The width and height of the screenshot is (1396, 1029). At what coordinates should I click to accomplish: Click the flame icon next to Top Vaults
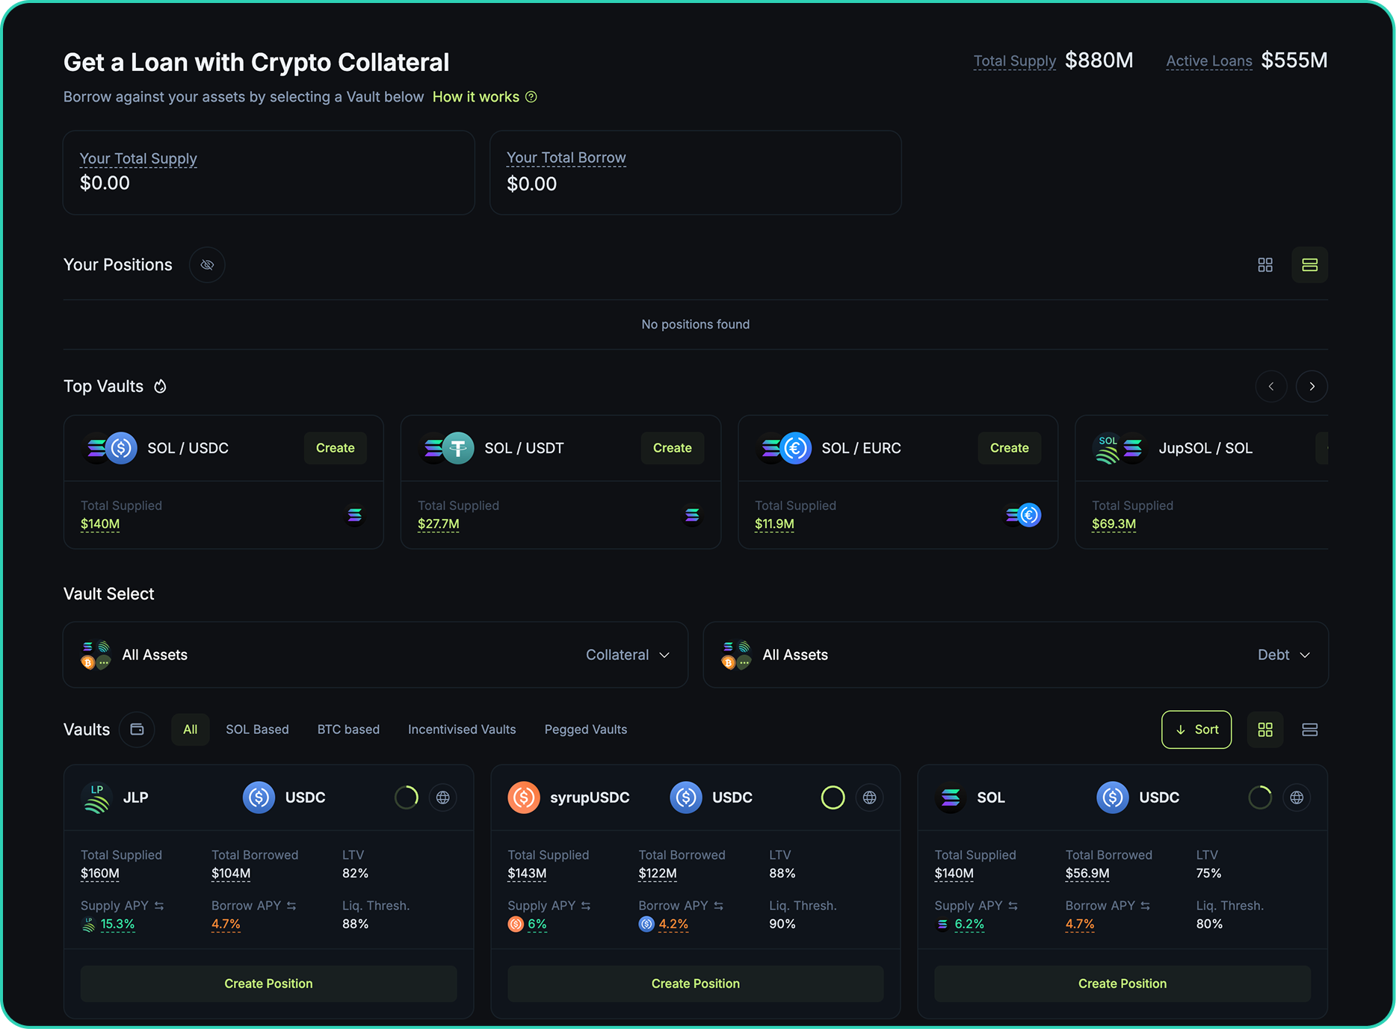(160, 386)
